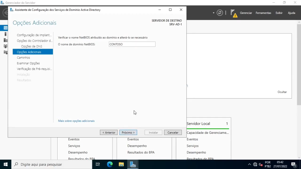
Task: Show hidden system tray icons
Action: click(250, 164)
